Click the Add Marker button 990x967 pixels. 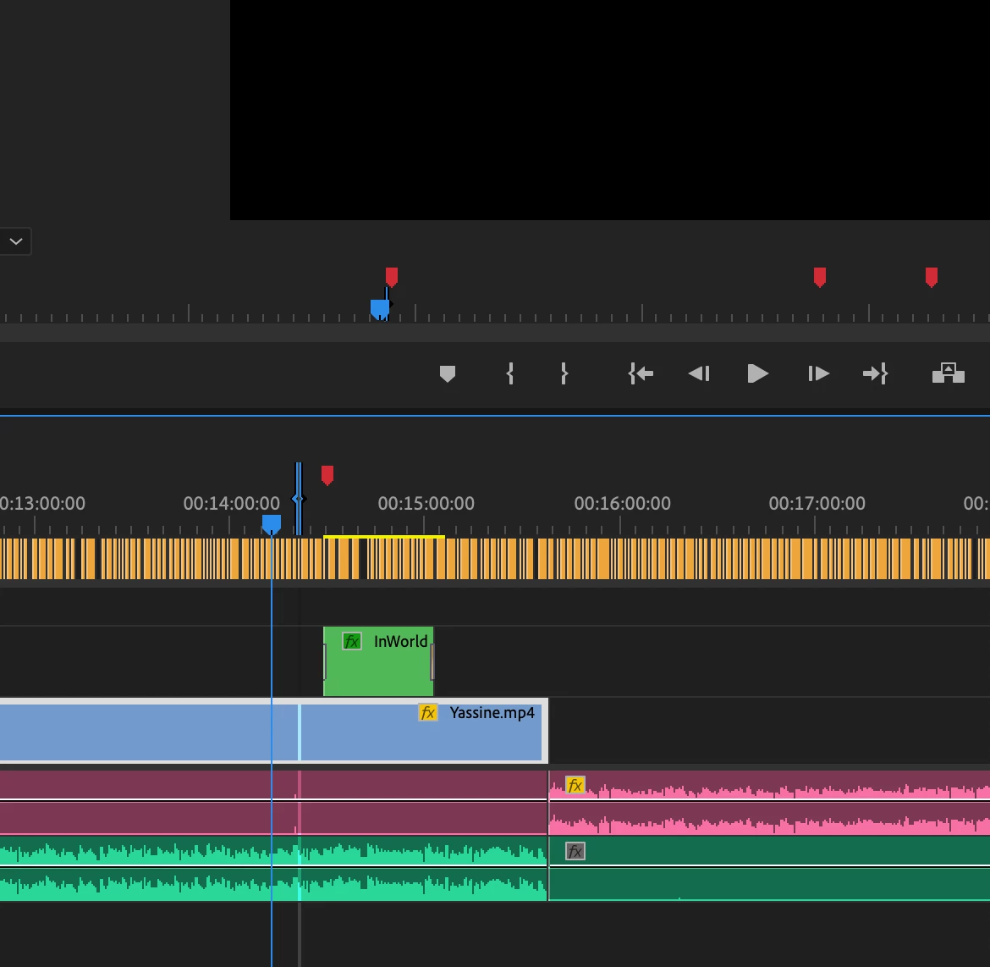click(x=447, y=373)
